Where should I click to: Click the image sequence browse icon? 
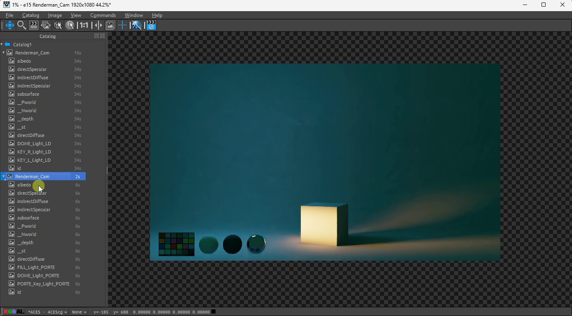(46, 26)
